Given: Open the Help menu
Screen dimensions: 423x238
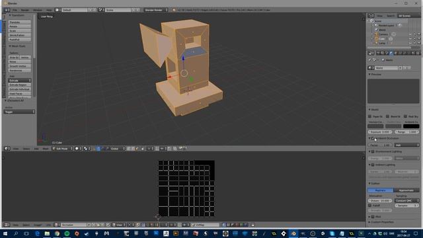Looking at the screenshot, I should (49, 10).
